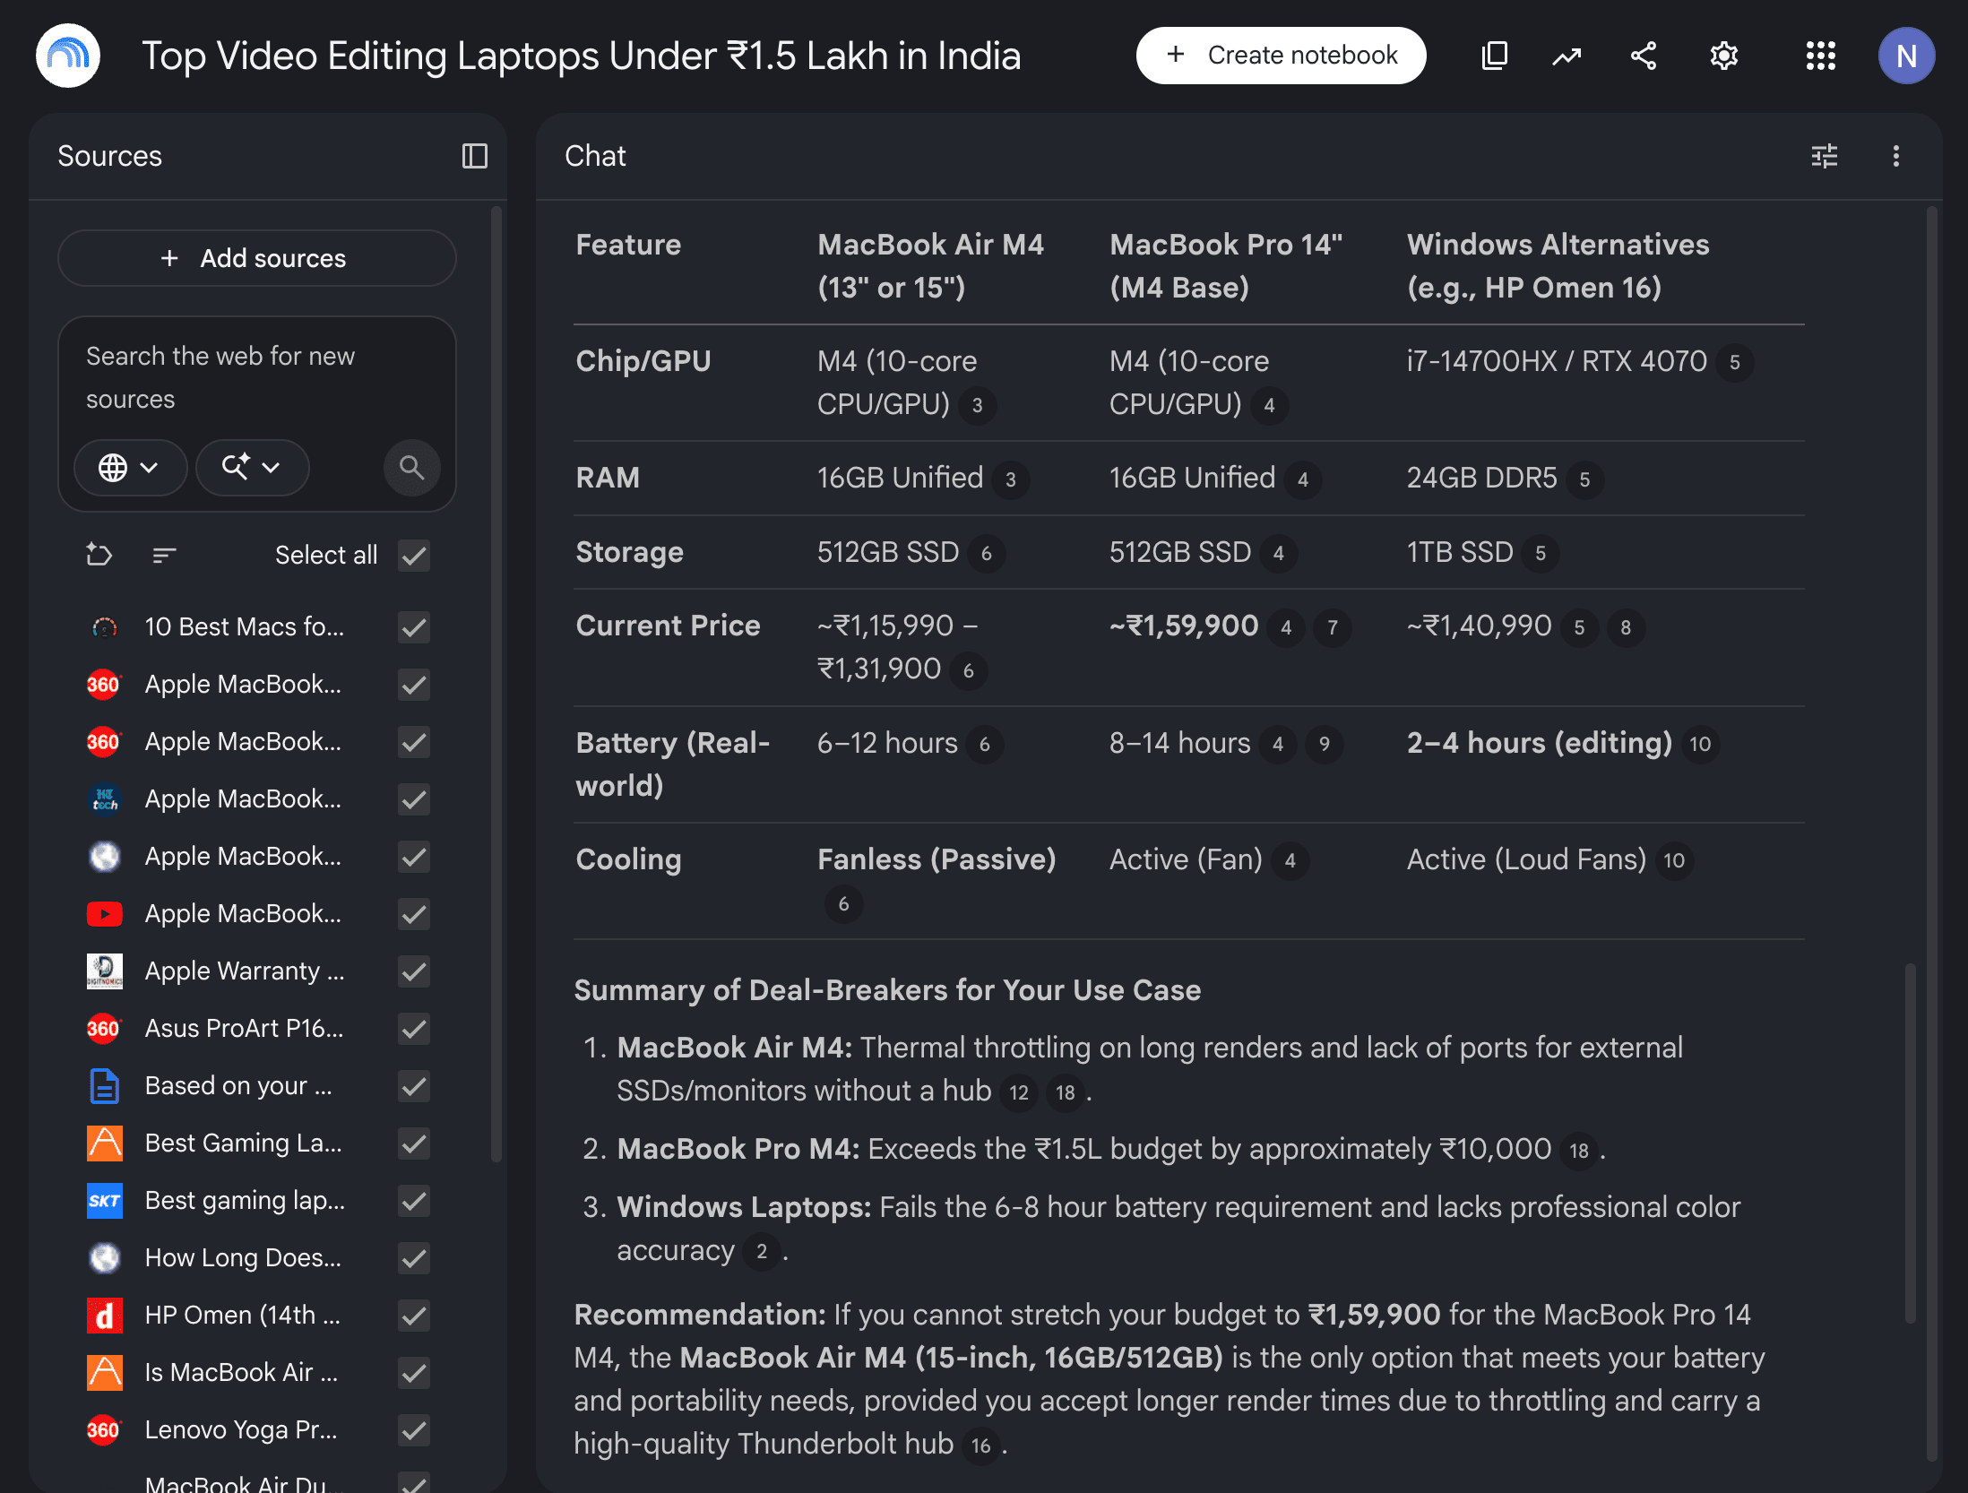
Task: Uncheck the HP Omen (14th source checkbox
Action: pos(414,1316)
